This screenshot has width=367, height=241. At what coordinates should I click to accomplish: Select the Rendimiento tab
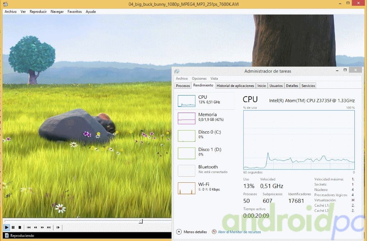[x=203, y=85]
